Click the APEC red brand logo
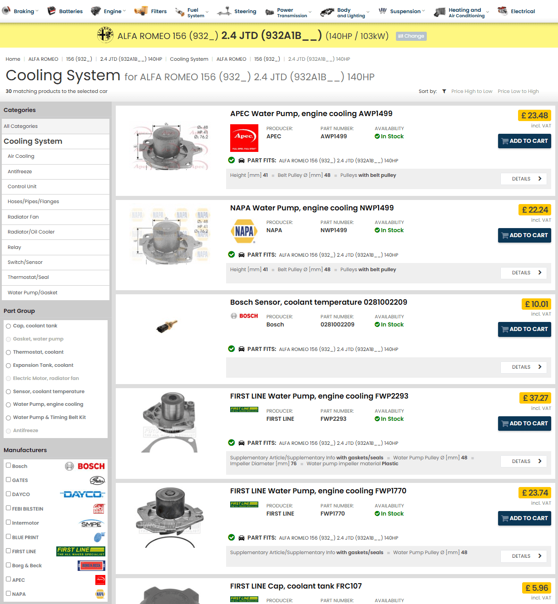 pos(244,137)
